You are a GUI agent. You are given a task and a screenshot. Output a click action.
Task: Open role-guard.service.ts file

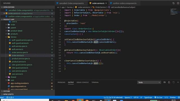click(20, 68)
